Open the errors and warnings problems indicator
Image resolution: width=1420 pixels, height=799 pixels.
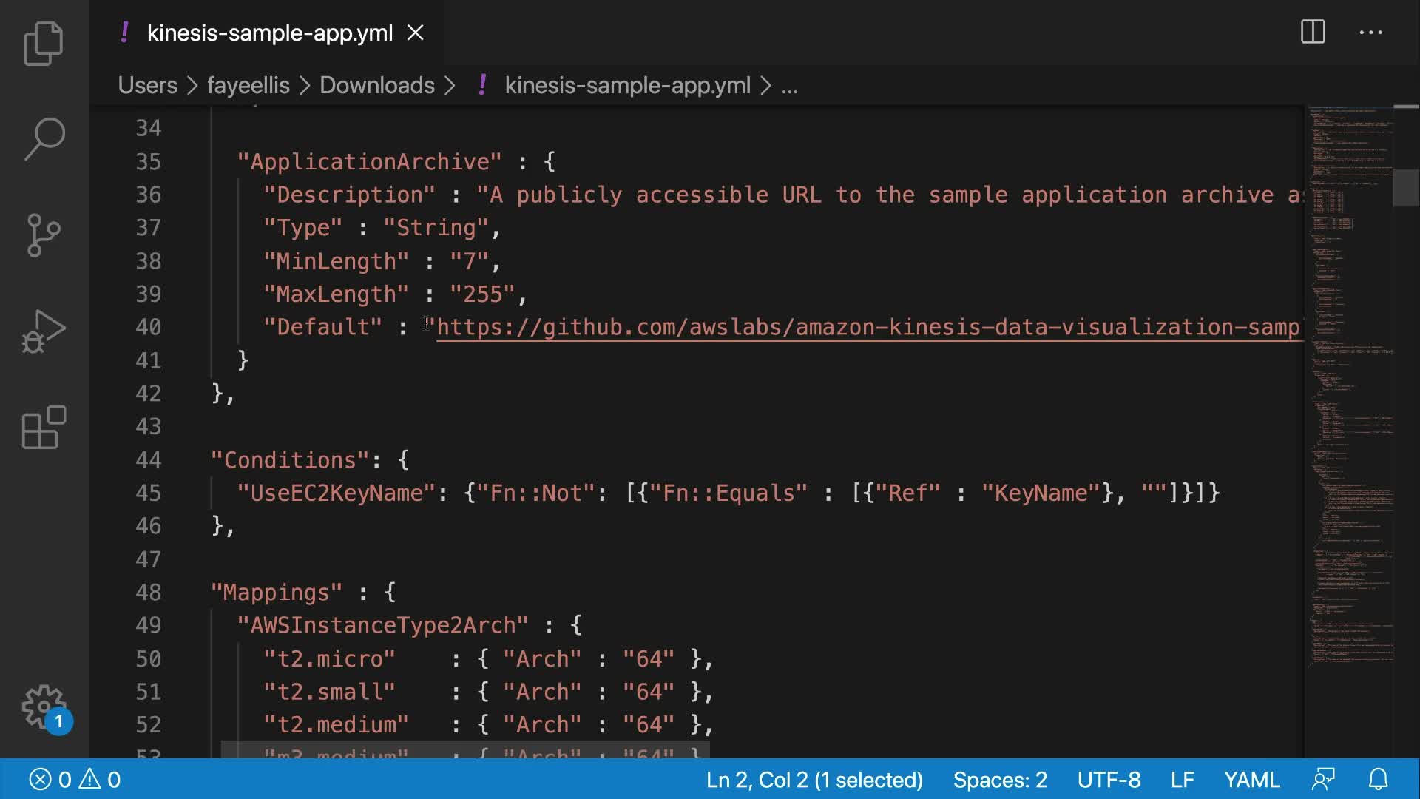coord(75,779)
